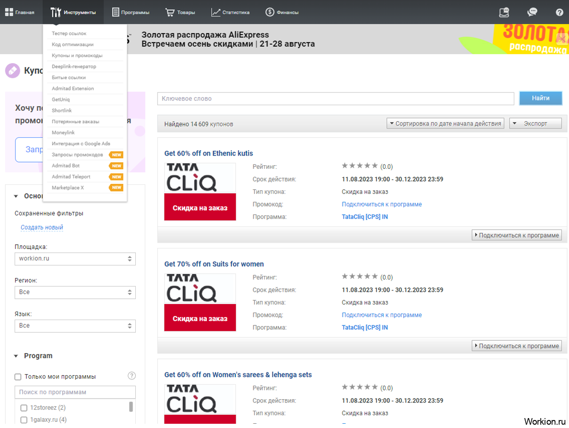The width and height of the screenshot is (569, 428).
Task: Tick the 1galaxy.ru (4) program checkbox
Action: (24, 420)
